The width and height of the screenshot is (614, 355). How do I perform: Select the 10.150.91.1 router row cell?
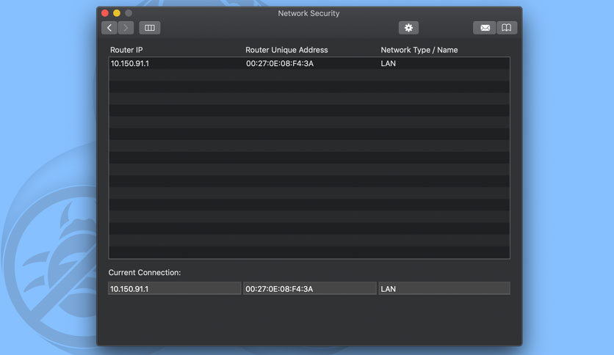tap(129, 63)
